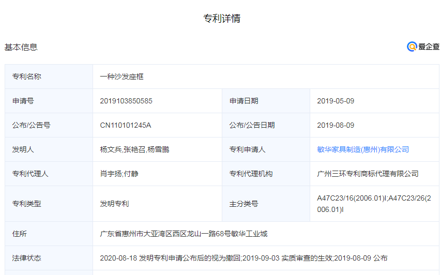Select the 基本信息 section heading
Viewport: 441px width, 275px height.
tap(21, 47)
